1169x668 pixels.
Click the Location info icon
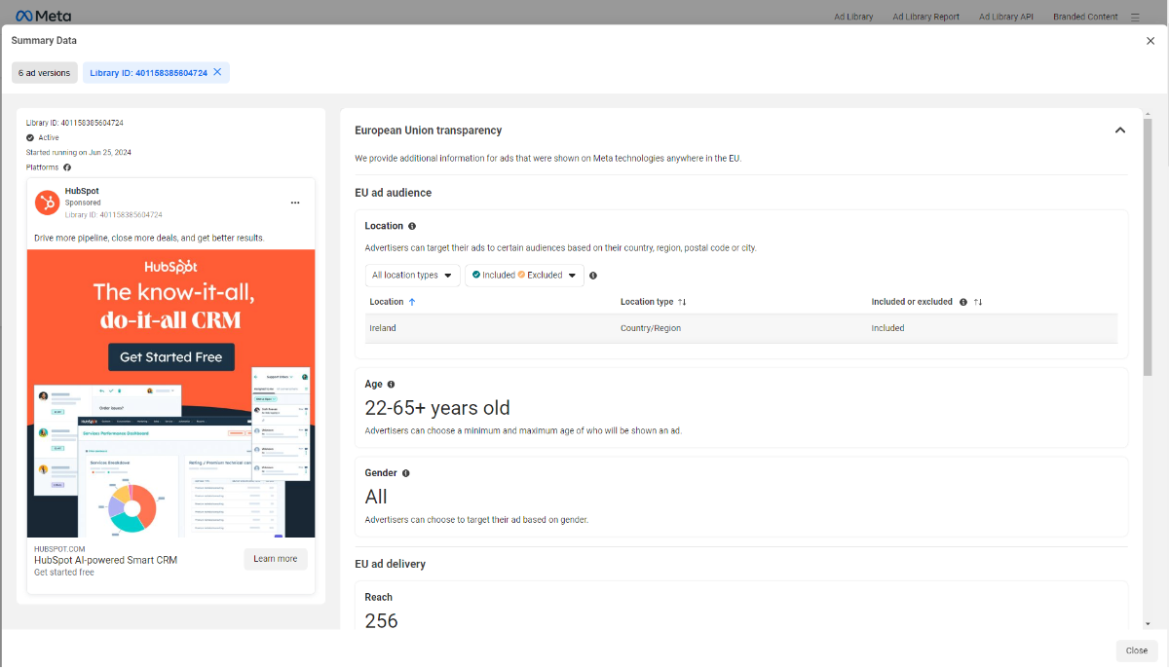coord(412,226)
